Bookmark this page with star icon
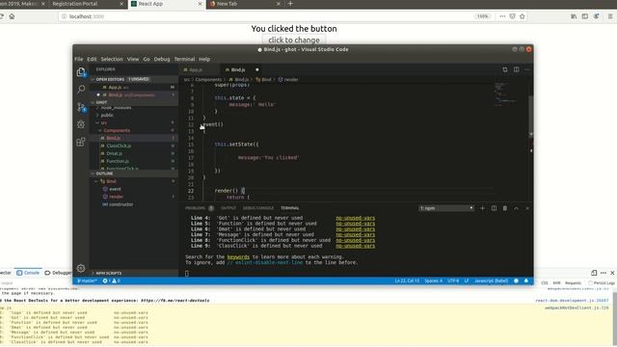617x347 pixels. [x=523, y=16]
